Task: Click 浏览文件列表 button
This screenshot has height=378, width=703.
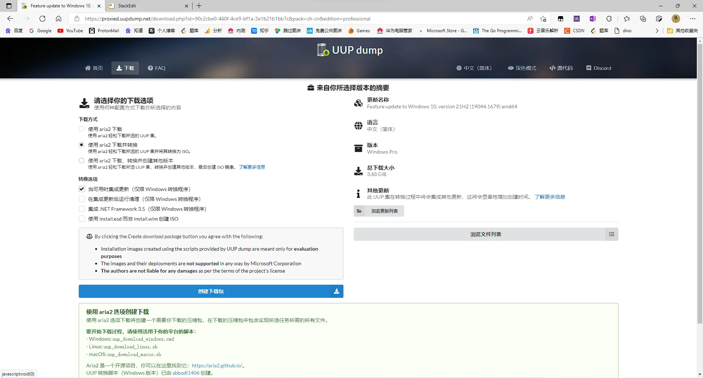Action: click(486, 234)
